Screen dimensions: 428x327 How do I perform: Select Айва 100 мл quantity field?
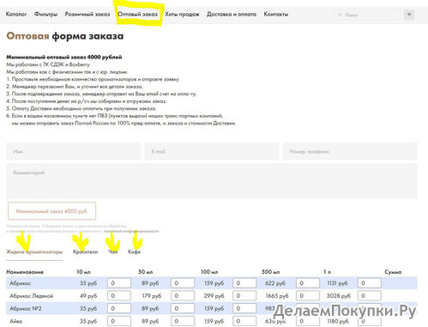click(x=244, y=321)
